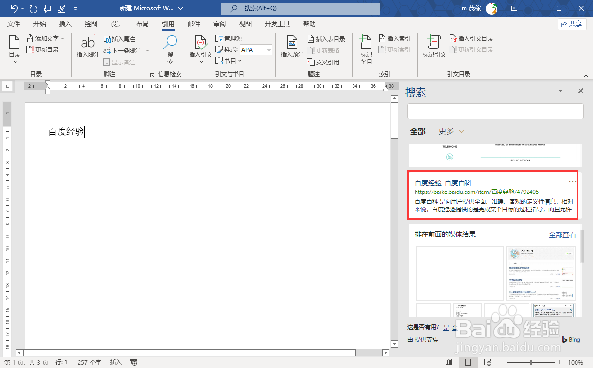
Task: Close the search pane
Action: (581, 91)
